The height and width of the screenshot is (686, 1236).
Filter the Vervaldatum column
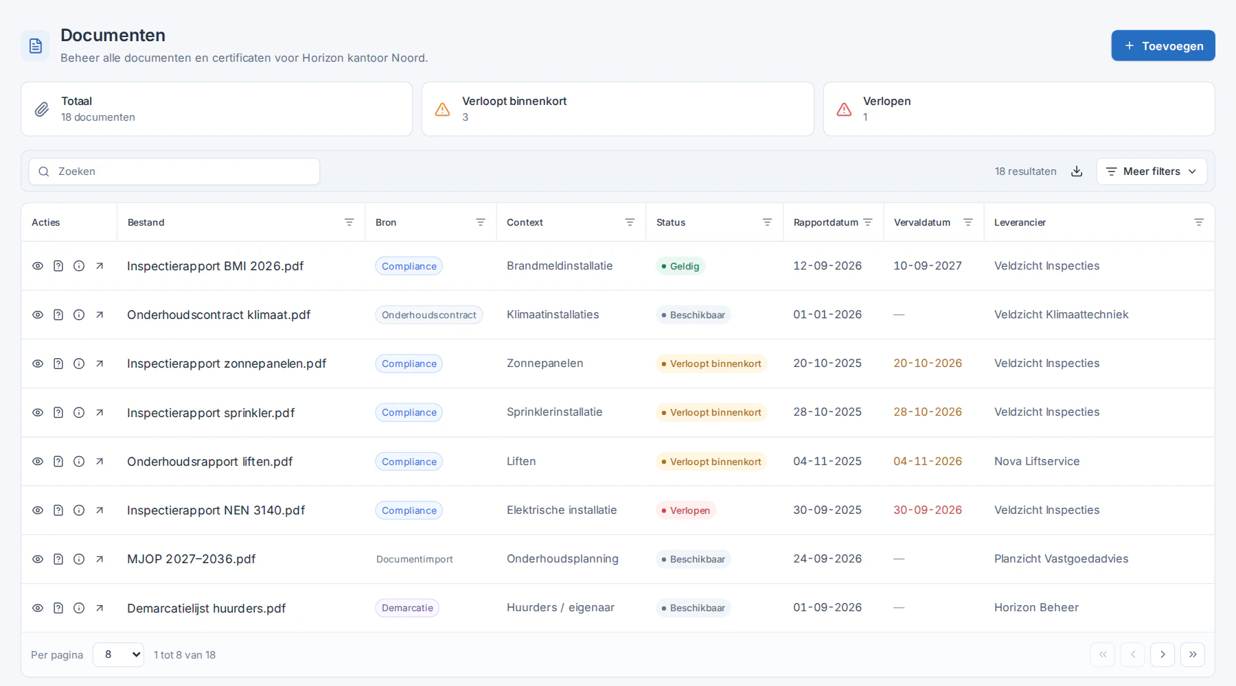pos(968,222)
